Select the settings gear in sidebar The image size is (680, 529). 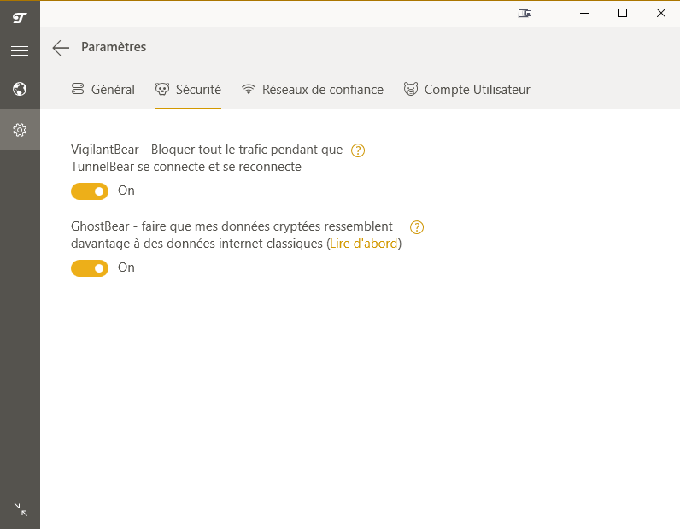pos(20,130)
